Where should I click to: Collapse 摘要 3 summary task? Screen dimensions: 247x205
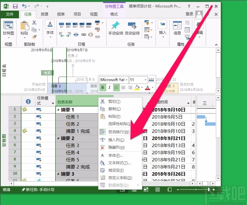[58, 174]
